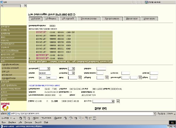Click the Vårdkontakter button
This screenshot has width=176, height=128.
112,19
